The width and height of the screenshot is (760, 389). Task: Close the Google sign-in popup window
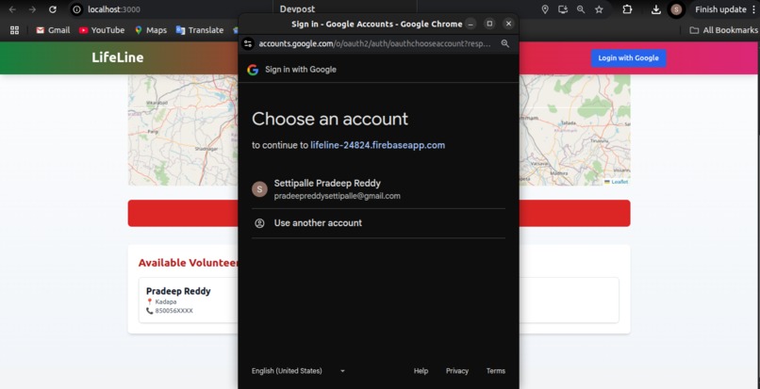[x=508, y=24]
